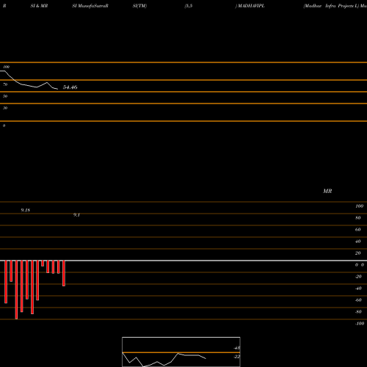Click the 100 axis label on right scale

pos(359,206)
